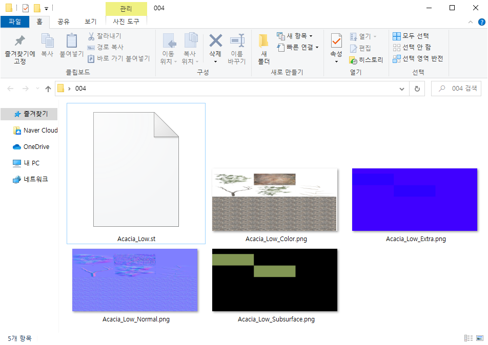Image resolution: width=488 pixels, height=345 pixels.
Task: Open the File (파일) menu tab
Action: click(15, 21)
